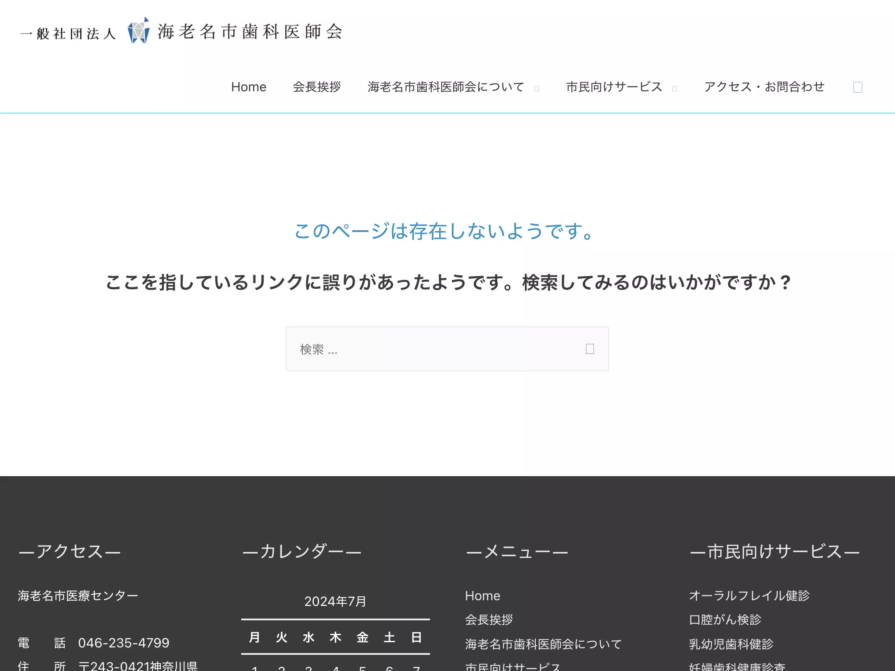Click calendar column header 日
The image size is (895, 671).
(416, 637)
